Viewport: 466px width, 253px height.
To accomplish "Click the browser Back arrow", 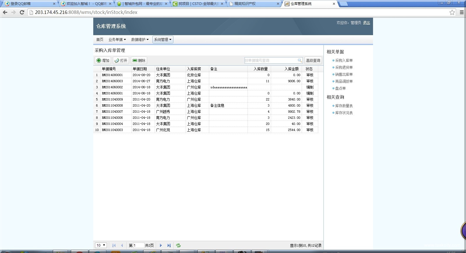I will (5, 12).
